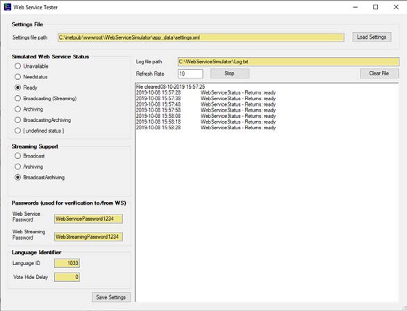Click the 'File cleared08-10-2019 15:57:25' log line
Viewport: 407px width, 311px height.
[171, 87]
